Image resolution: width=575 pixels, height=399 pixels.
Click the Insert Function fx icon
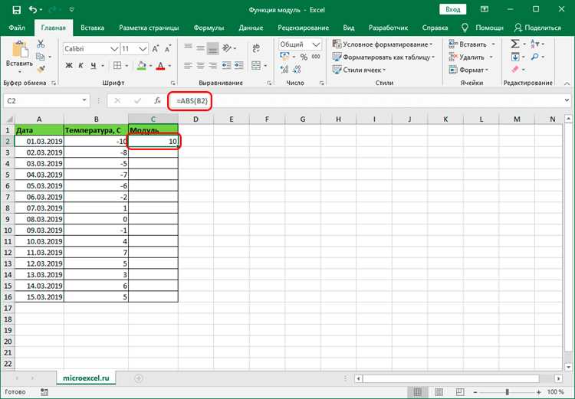157,101
